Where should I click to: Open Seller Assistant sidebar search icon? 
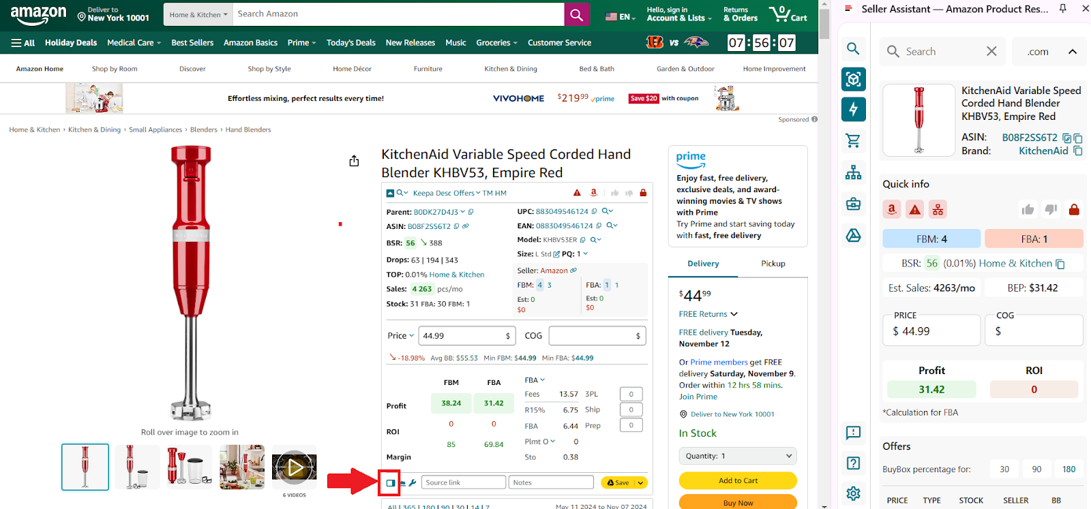[x=853, y=49]
